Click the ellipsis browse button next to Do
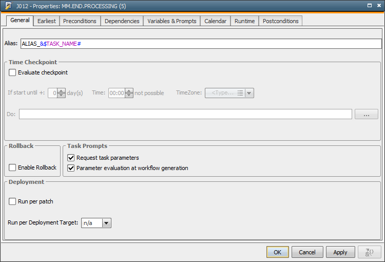This screenshot has height=262, width=385. (366, 114)
